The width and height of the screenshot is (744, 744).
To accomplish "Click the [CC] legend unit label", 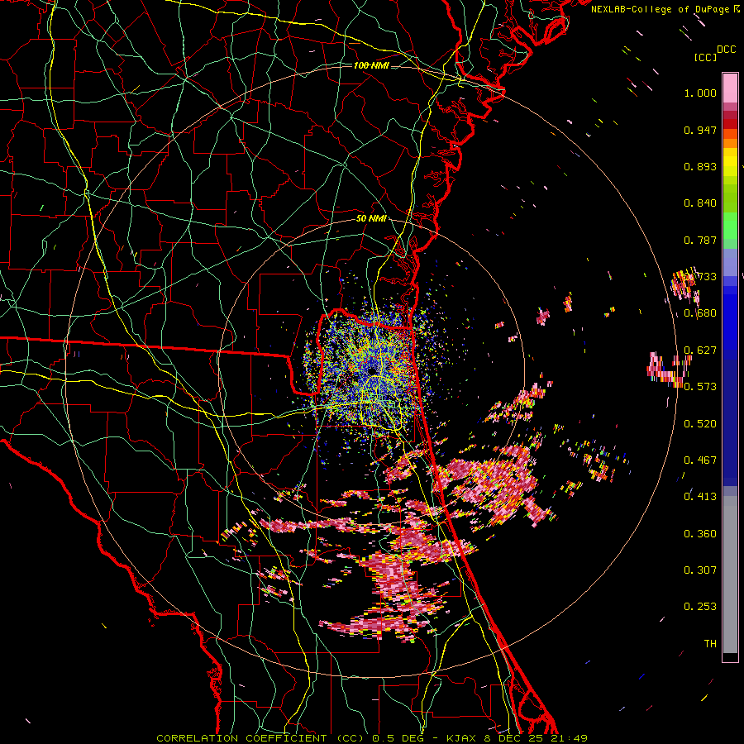I will pos(705,57).
